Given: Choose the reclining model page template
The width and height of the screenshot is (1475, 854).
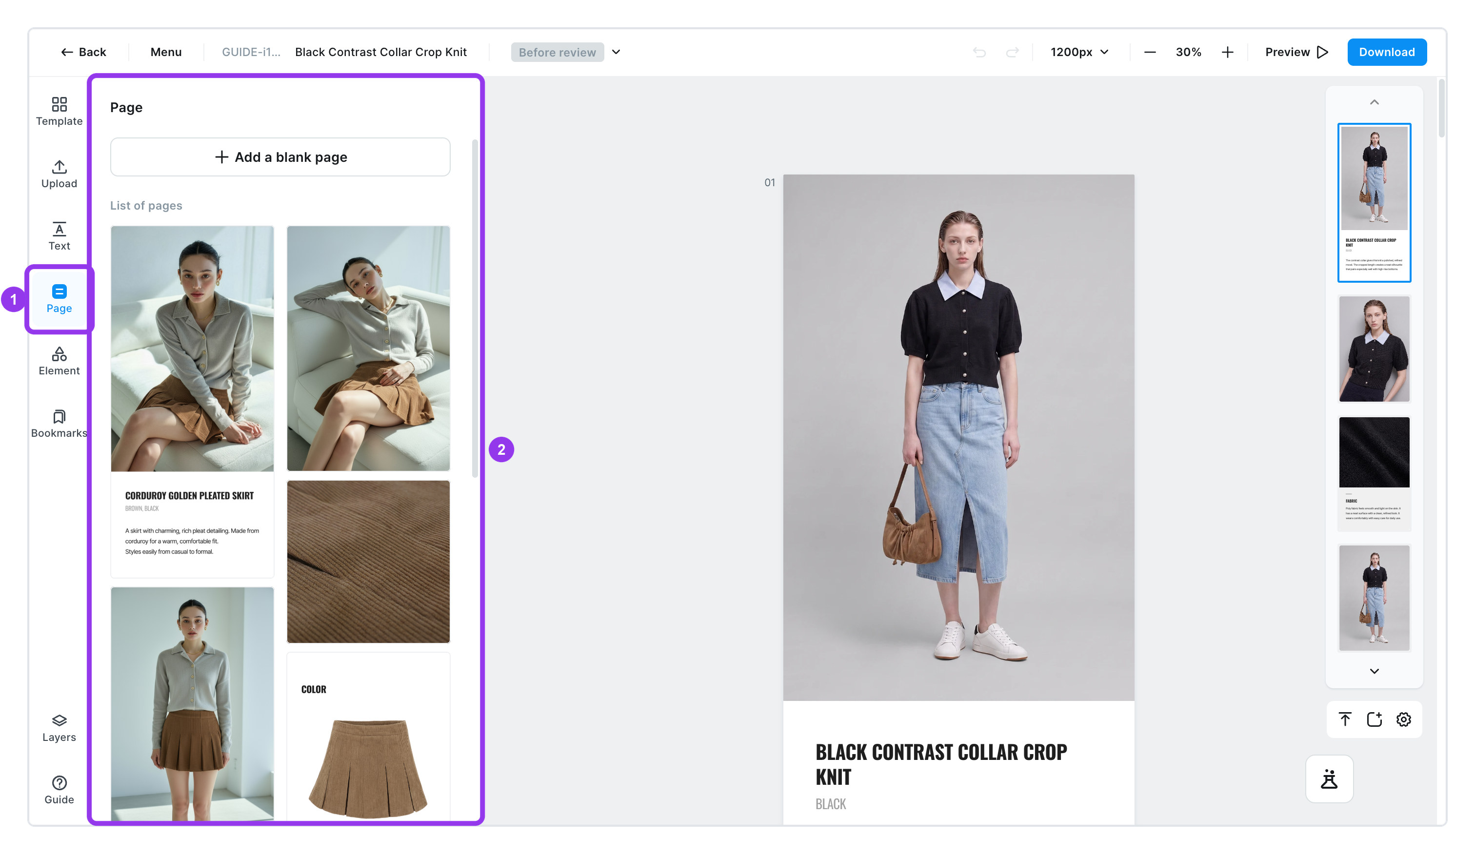Looking at the screenshot, I should coord(368,348).
